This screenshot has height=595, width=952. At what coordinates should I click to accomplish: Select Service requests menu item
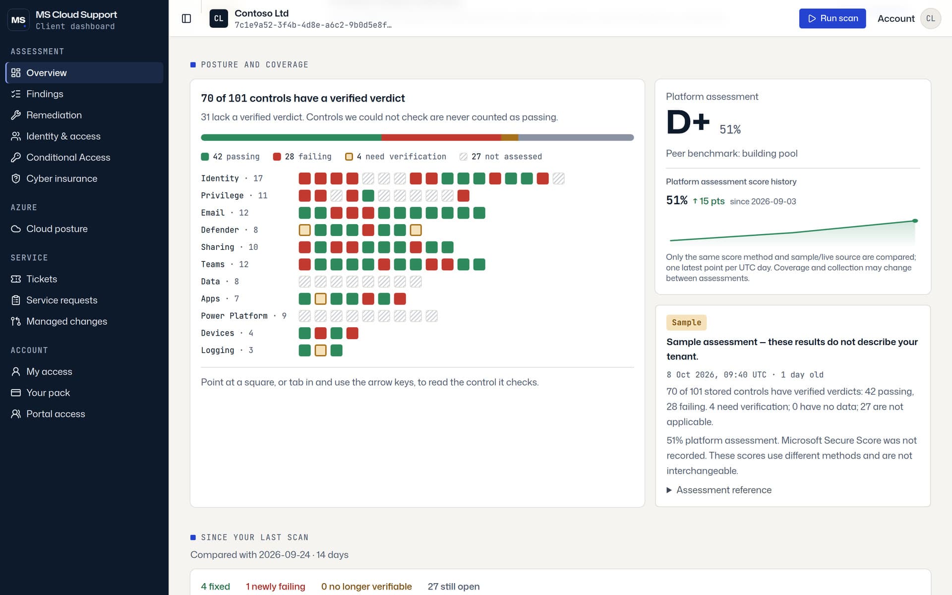pos(84,300)
